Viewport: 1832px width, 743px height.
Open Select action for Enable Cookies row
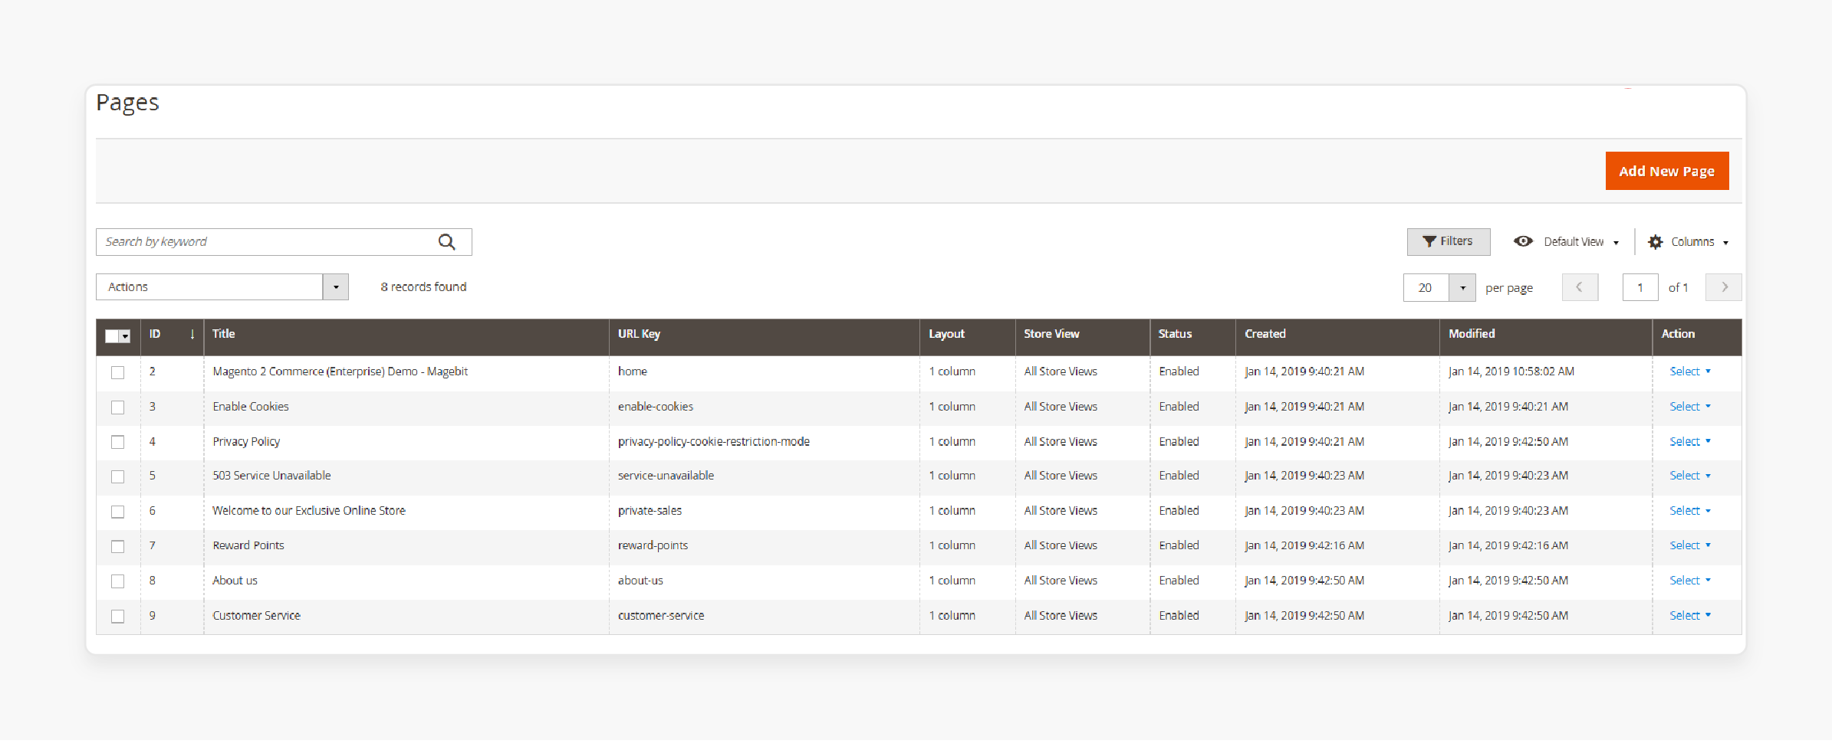coord(1690,407)
